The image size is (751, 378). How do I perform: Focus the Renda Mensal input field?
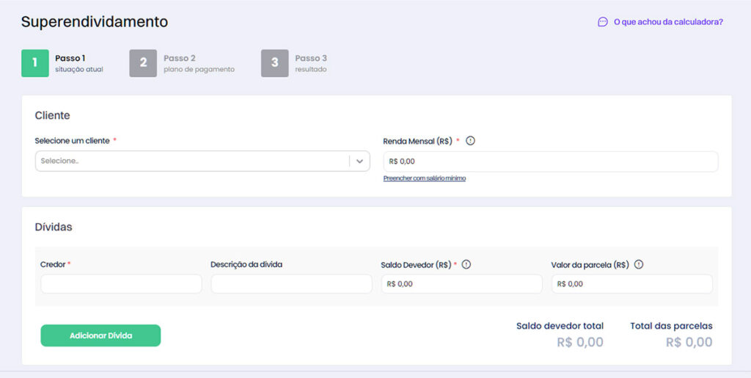[x=550, y=161]
